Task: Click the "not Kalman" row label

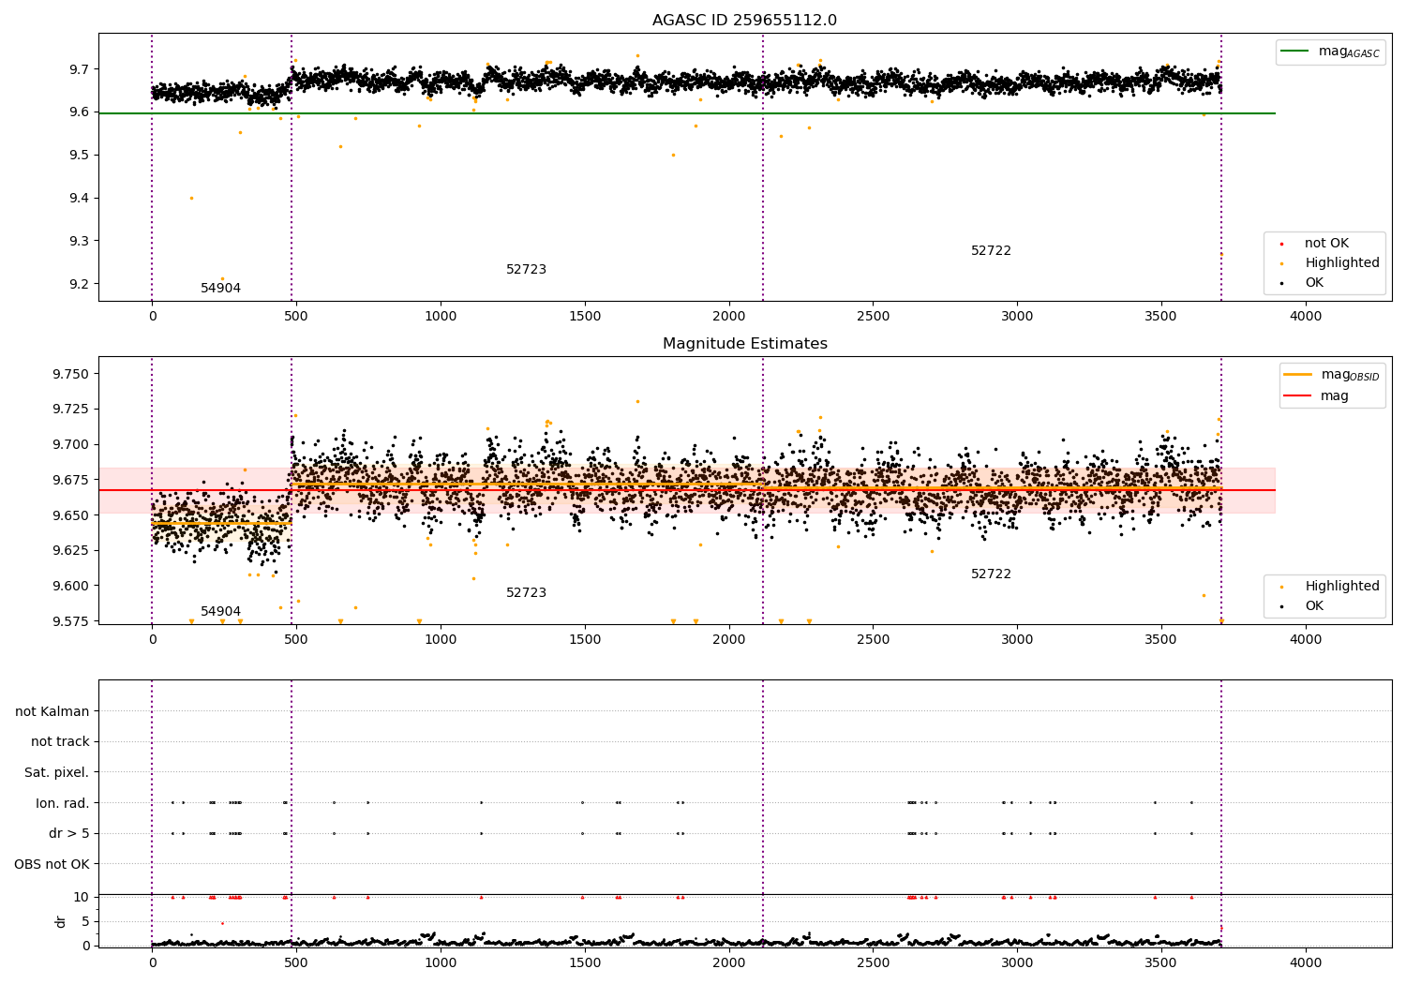Action: coord(52,712)
